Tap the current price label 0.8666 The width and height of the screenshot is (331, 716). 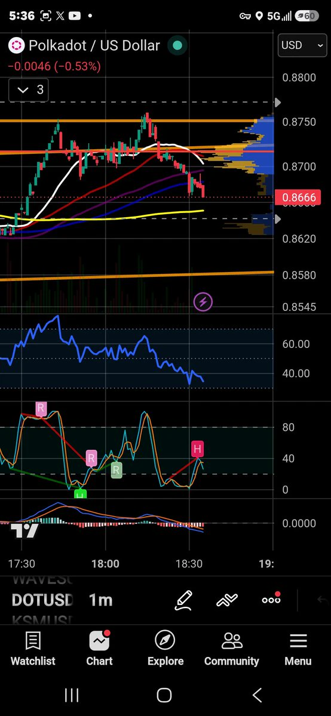[298, 197]
